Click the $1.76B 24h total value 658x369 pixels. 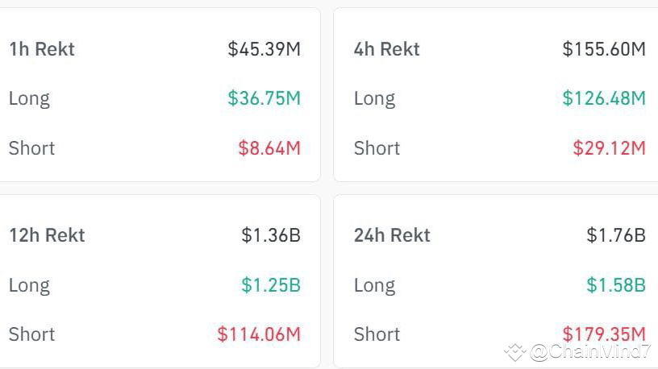click(616, 235)
